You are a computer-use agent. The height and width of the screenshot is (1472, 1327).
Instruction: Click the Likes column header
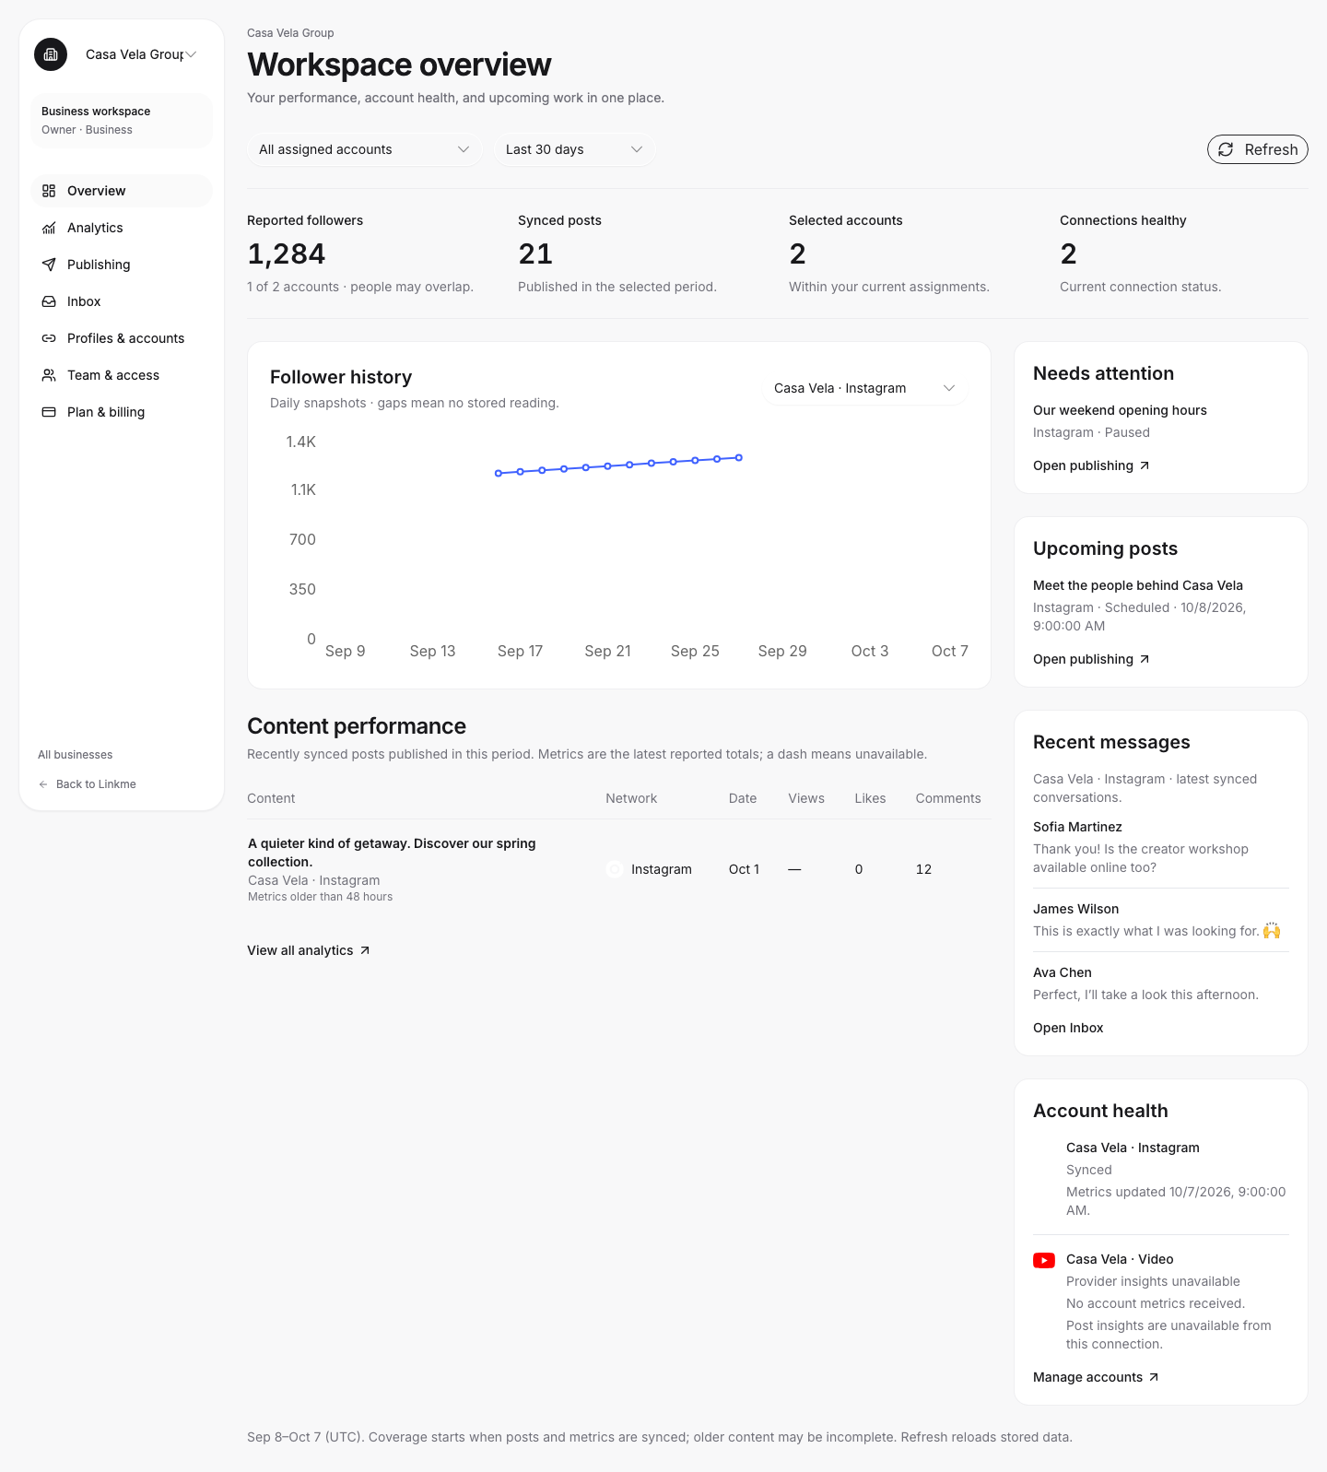point(870,798)
